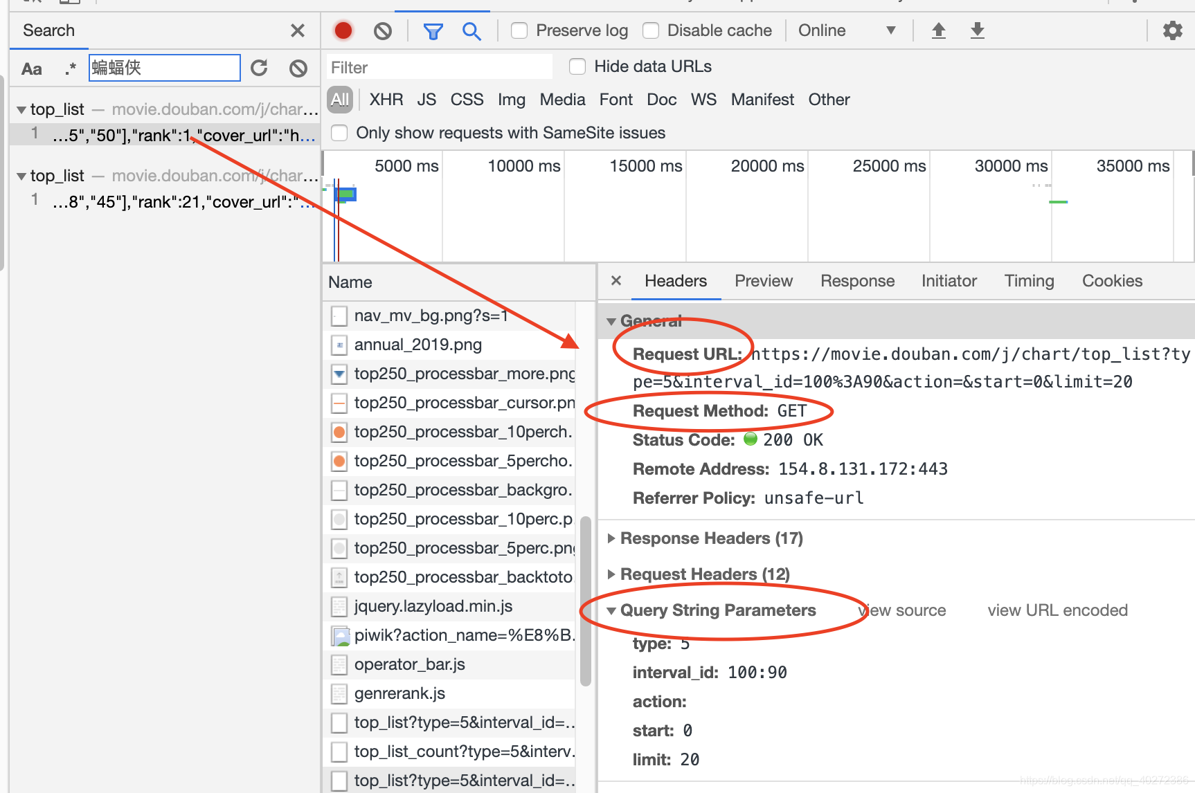Toggle Match Case Aa in search panel
1195x793 pixels.
click(32, 69)
